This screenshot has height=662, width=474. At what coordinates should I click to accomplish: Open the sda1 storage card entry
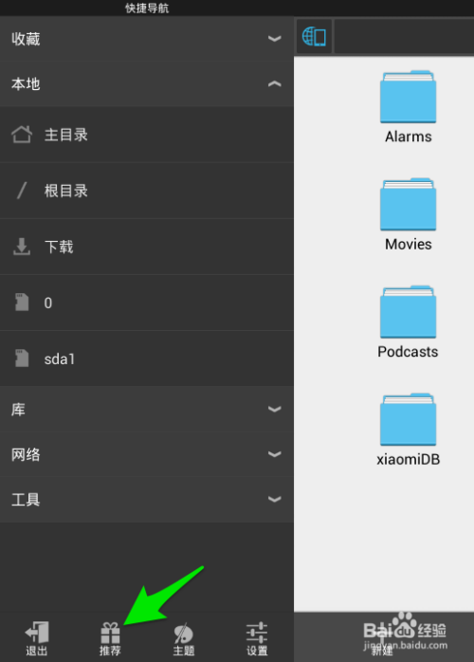pos(147,359)
